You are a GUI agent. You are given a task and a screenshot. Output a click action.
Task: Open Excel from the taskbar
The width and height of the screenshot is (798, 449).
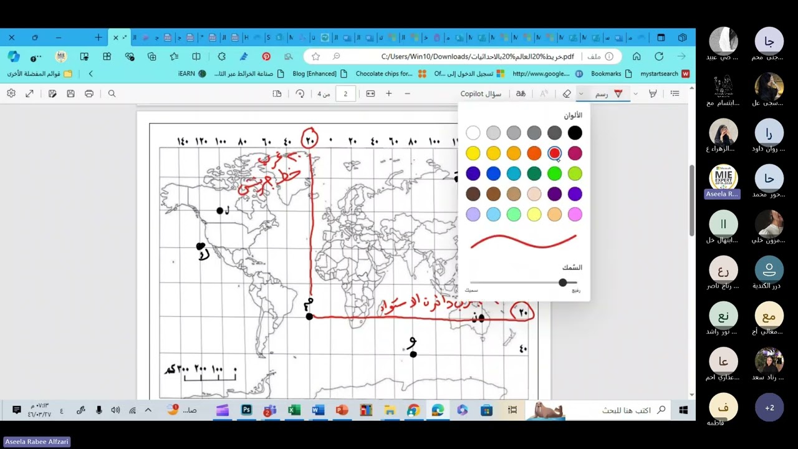(x=294, y=410)
